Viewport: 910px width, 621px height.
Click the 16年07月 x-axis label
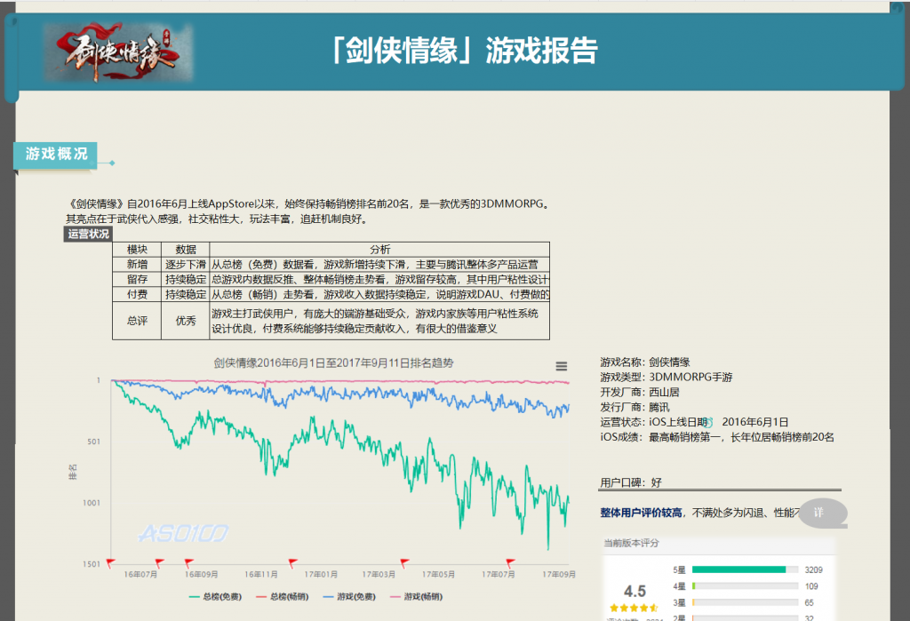[x=140, y=574]
